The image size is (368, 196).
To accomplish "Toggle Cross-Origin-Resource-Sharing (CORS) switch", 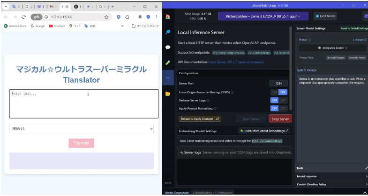I will click(x=278, y=92).
